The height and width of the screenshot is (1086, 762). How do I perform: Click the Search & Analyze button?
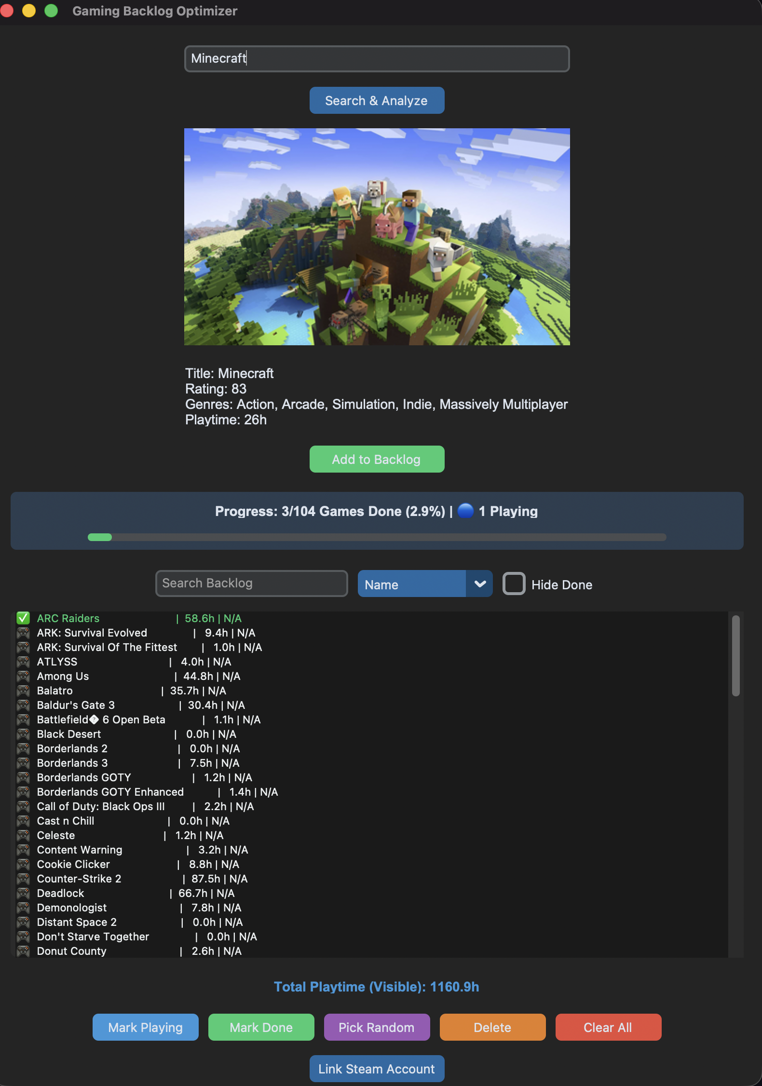(x=377, y=100)
